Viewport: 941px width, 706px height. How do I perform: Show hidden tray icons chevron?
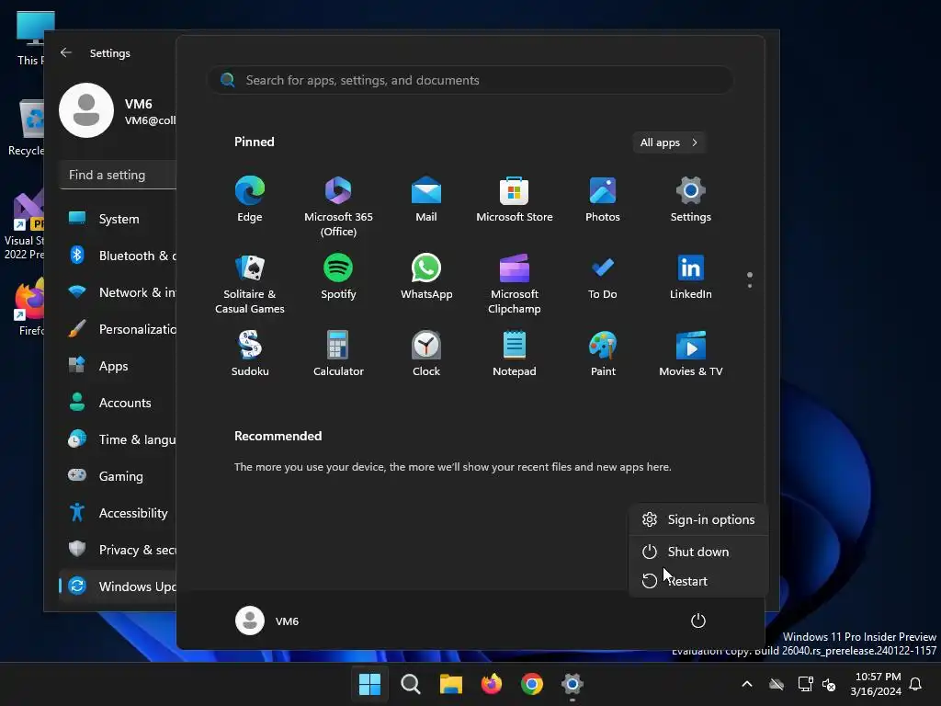click(747, 684)
